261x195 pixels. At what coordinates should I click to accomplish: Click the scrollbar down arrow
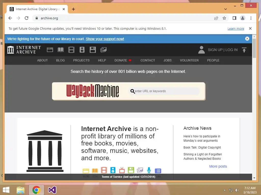pos(254,178)
